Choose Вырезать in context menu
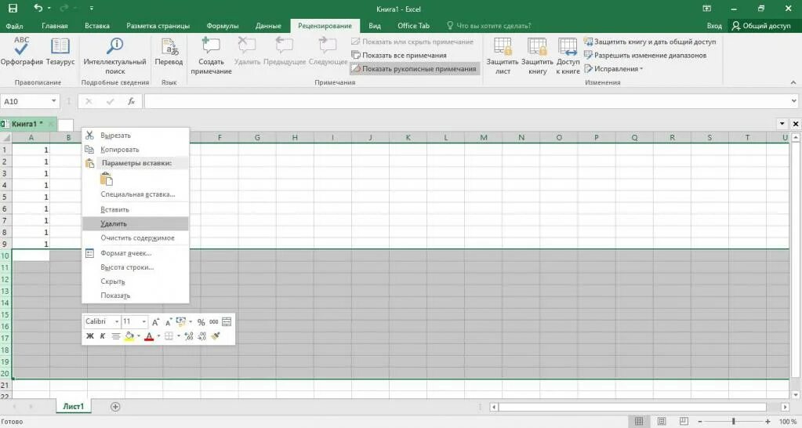This screenshot has height=428, width=802. pyautogui.click(x=135, y=136)
